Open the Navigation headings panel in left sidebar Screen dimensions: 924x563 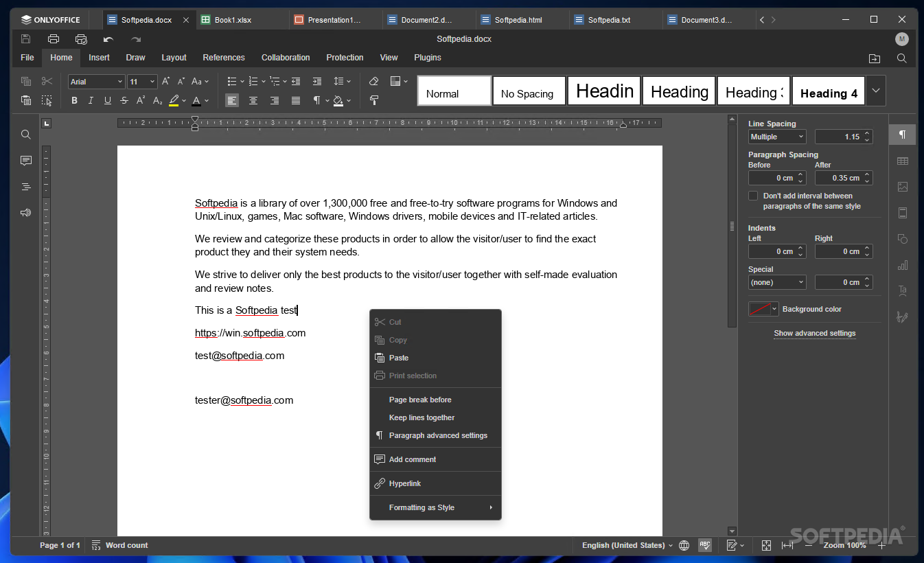tap(26, 187)
